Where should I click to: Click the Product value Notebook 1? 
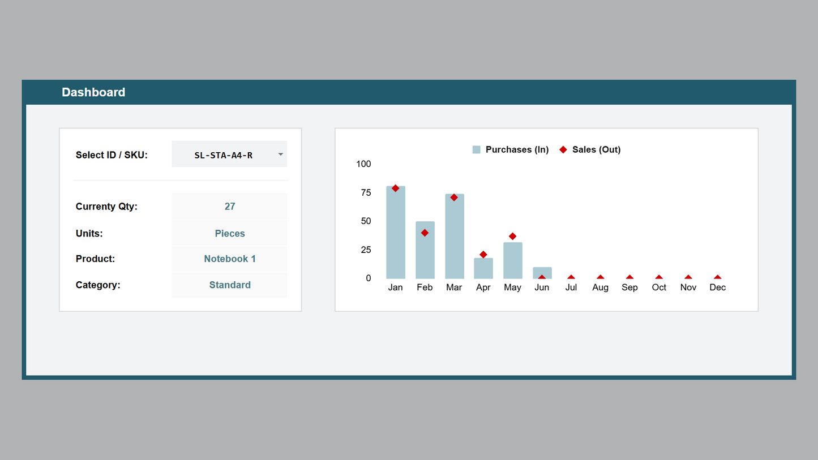click(x=229, y=259)
